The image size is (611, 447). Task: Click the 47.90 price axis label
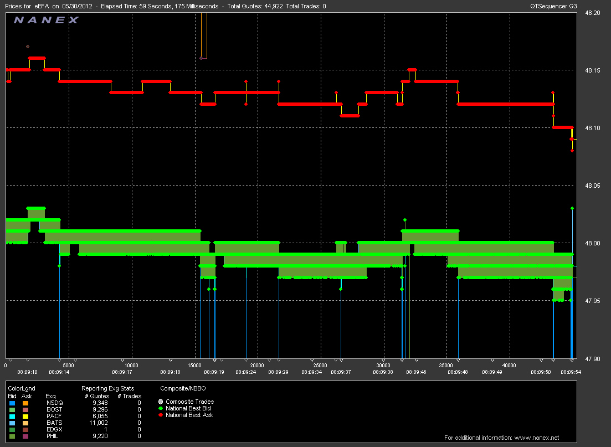click(593, 359)
